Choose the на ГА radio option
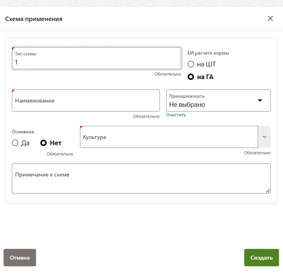Screen dimensions: 283x275 tap(191, 77)
